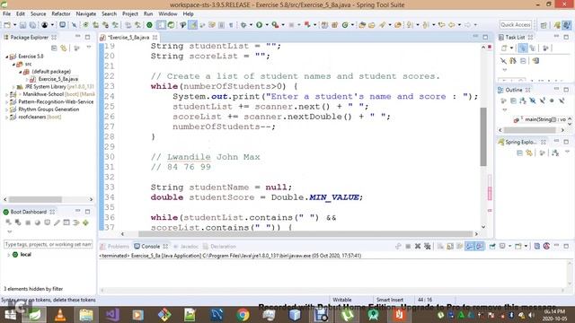This screenshot has width=575, height=323.
Task: Toggle Mark Occurrences toolbar button
Action: point(192,25)
